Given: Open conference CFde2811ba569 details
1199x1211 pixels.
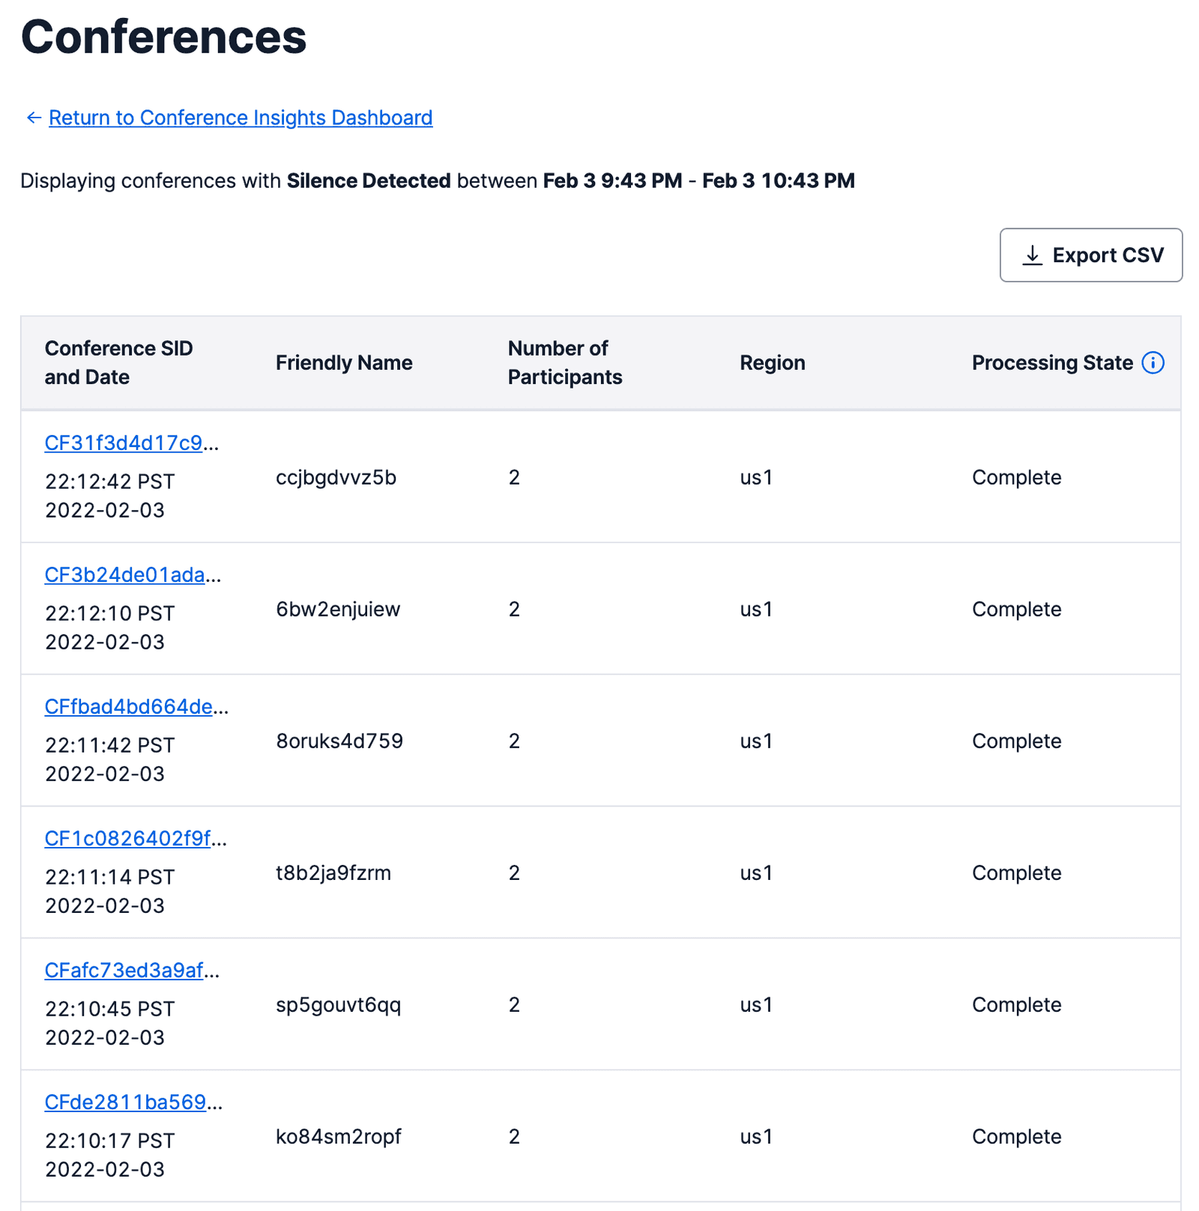Looking at the screenshot, I should coord(124,1102).
